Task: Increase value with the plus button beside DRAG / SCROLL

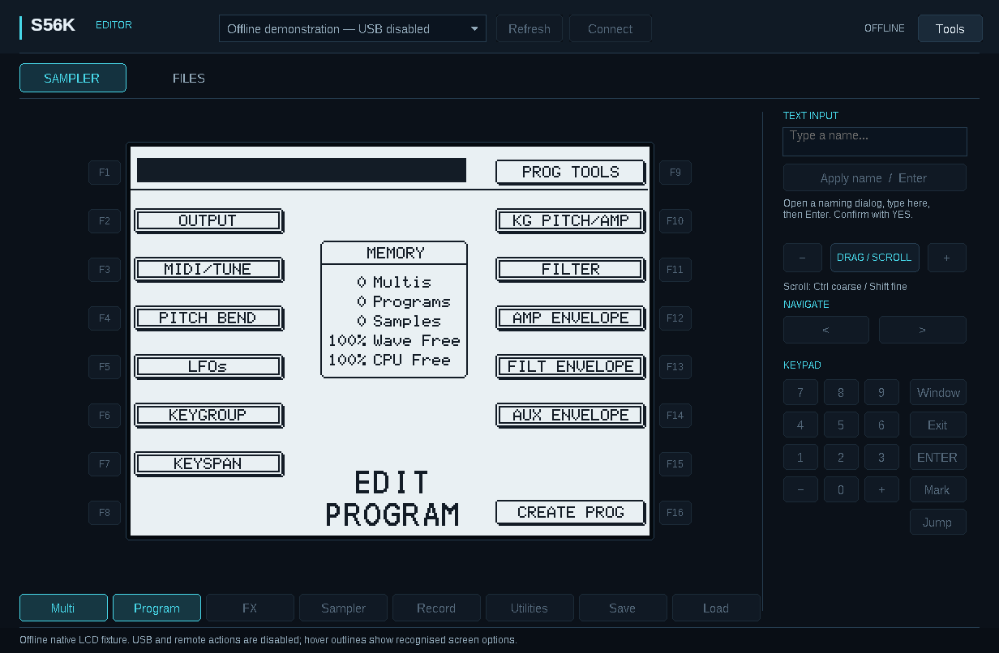Action: click(947, 257)
